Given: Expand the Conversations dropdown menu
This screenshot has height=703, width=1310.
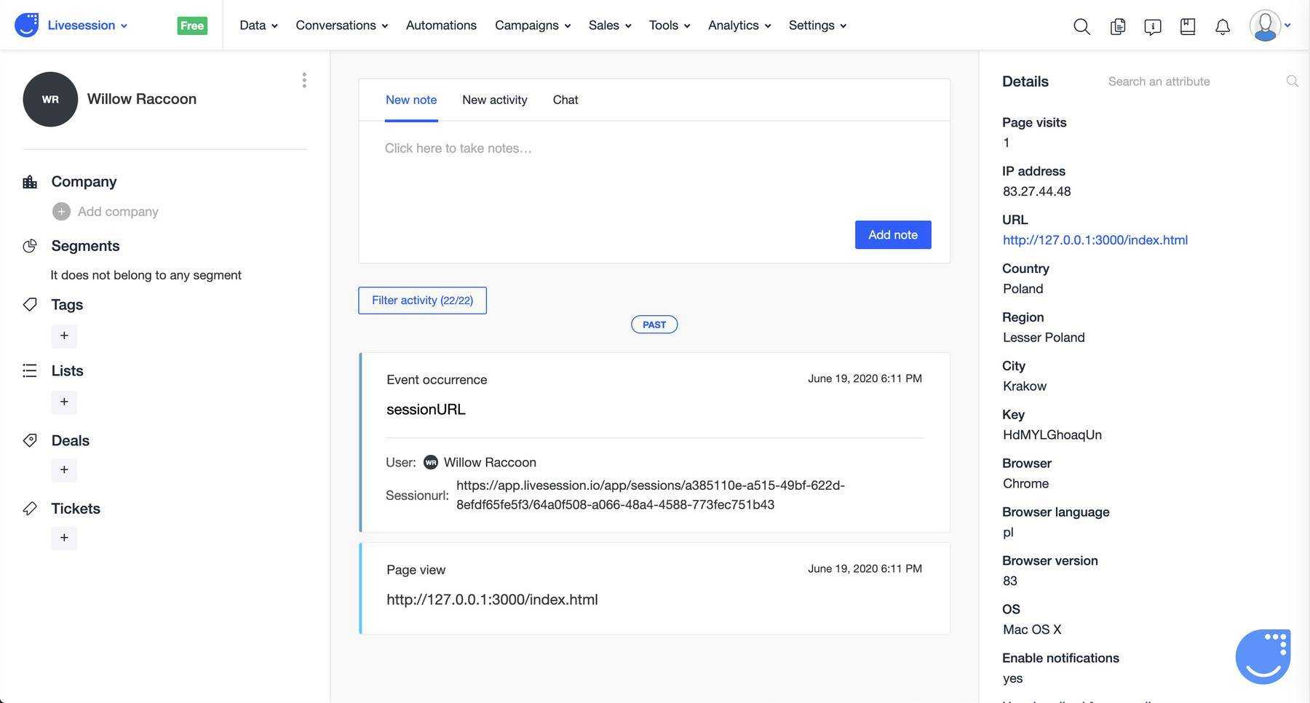Looking at the screenshot, I should [x=341, y=25].
